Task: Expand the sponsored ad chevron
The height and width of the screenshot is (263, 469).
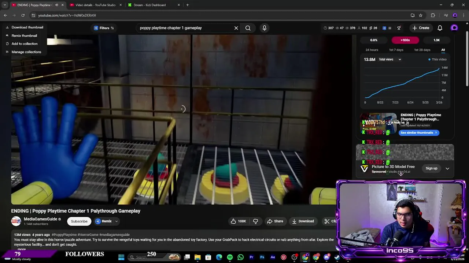Action: [x=447, y=168]
